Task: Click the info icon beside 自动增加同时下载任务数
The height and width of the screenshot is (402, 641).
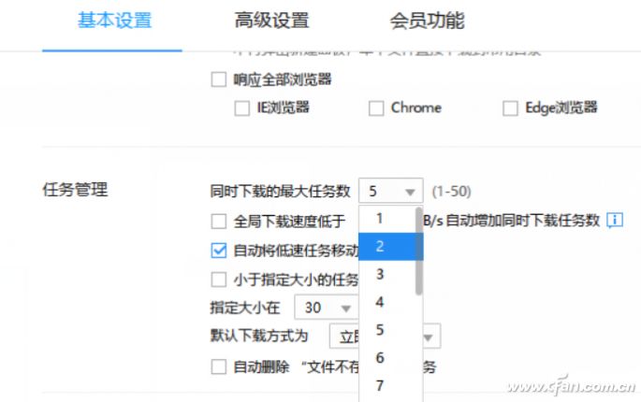Action: tap(615, 221)
